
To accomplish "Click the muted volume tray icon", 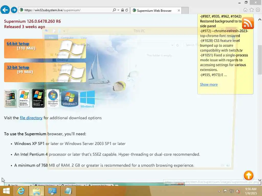I will (238, 191).
